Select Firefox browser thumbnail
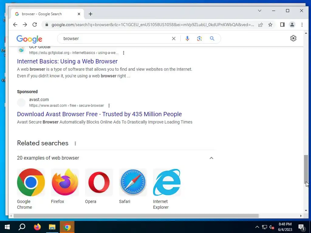 (x=65, y=182)
